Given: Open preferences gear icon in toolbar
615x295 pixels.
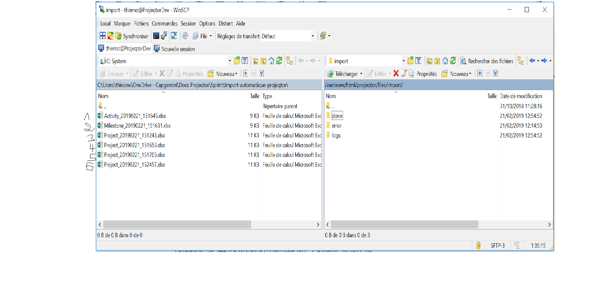Looking at the screenshot, I should (185, 36).
